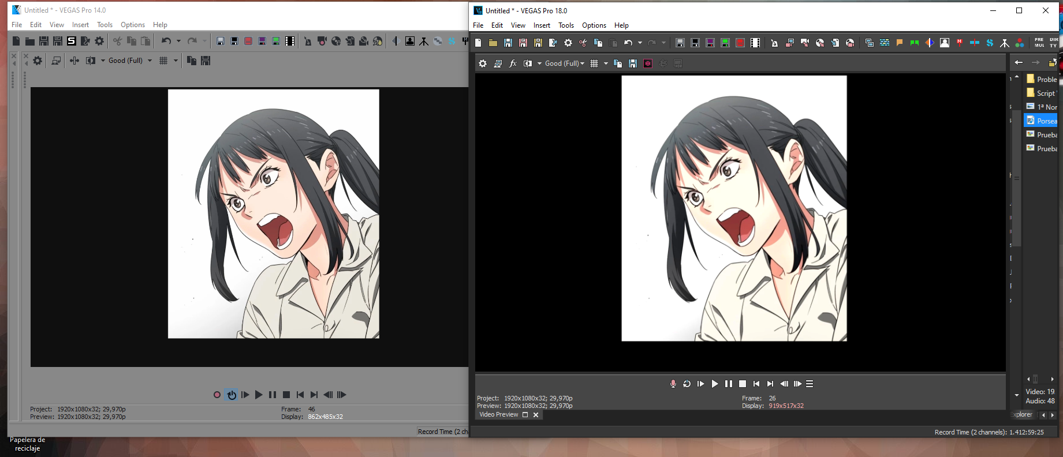Click Cut scissors icon in VEGAS Pro 18
The image size is (1063, 457).
(x=583, y=43)
